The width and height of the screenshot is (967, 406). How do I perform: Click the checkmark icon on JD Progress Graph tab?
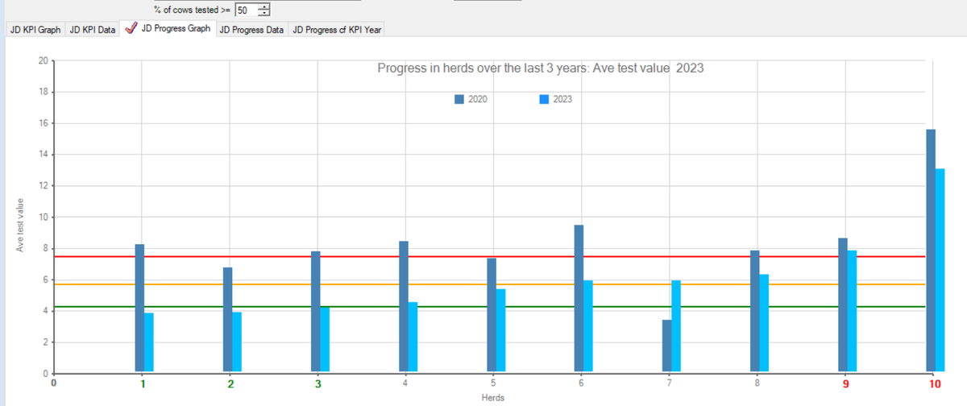coord(131,28)
